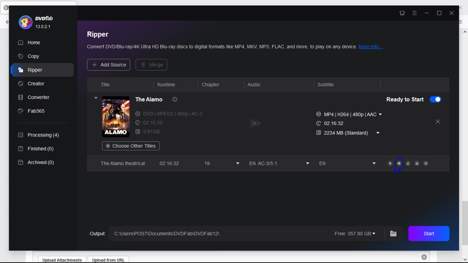Select the Ripper module in sidebar
The height and width of the screenshot is (263, 468).
tap(42, 70)
